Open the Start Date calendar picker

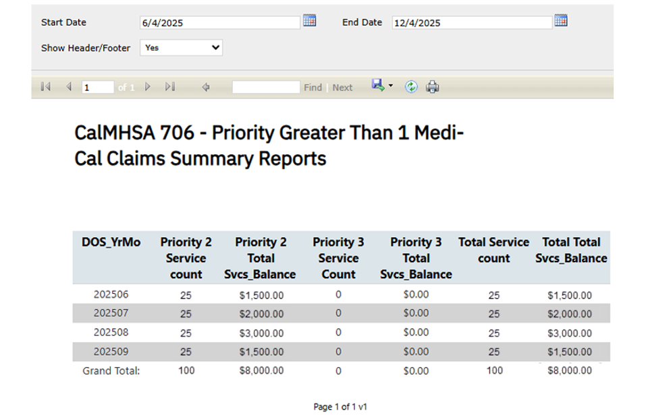pyautogui.click(x=310, y=21)
